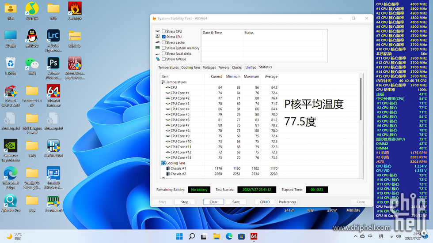Image resolution: width=433 pixels, height=243 pixels.
Task: Switch to the Unified tab
Action: (251, 67)
